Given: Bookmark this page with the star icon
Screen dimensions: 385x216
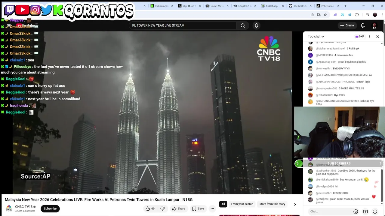Looking at the screenshot, I should point(325,15).
